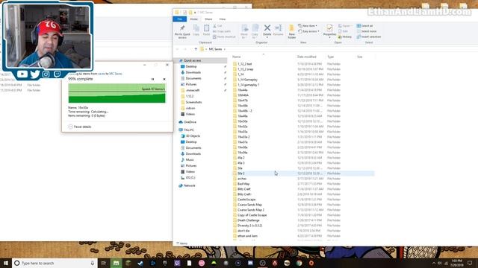Show hidden system tray icons
The image size is (478, 268).
(434, 263)
